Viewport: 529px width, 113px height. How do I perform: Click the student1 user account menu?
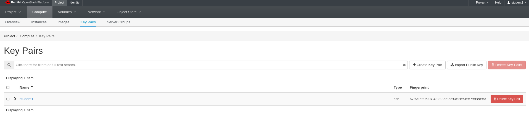tap(517, 2)
